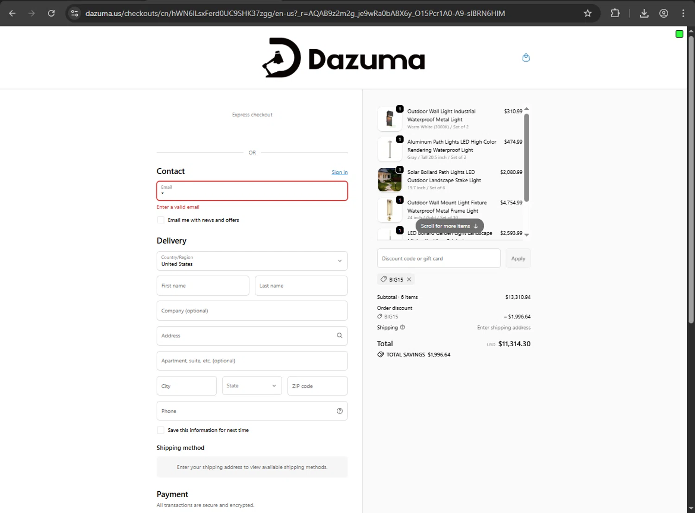
Task: Click the BIG15 discount tag chip
Action: [x=396, y=279]
